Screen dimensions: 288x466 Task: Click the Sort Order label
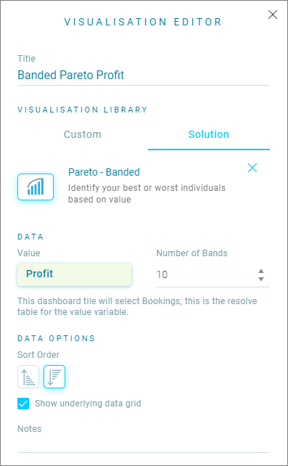pos(38,354)
